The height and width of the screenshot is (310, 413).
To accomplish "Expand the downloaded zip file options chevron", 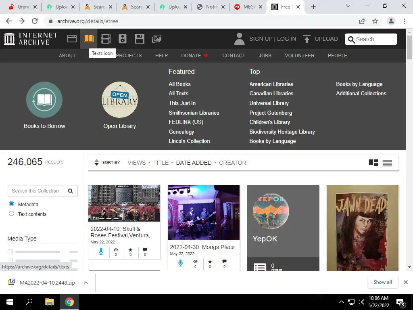I will pos(86,283).
